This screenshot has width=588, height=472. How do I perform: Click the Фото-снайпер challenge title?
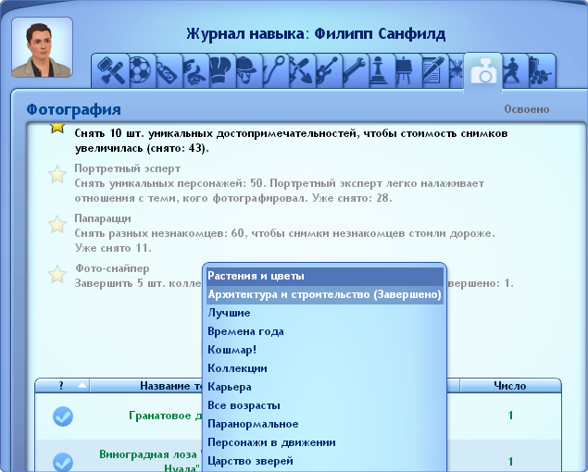[x=112, y=268]
